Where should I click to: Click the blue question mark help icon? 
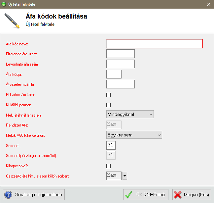pos(9,195)
